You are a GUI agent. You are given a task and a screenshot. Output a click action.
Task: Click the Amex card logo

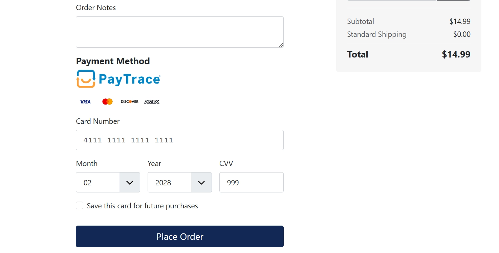pyautogui.click(x=152, y=101)
